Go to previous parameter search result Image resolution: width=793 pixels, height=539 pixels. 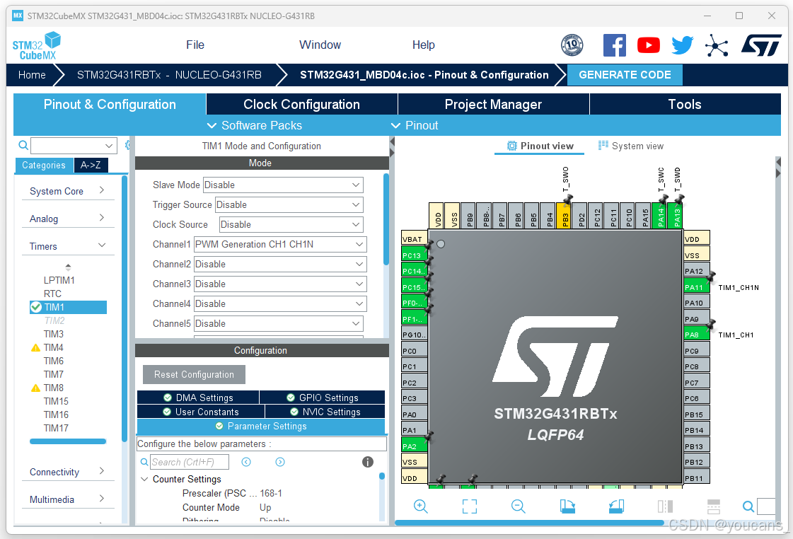(x=246, y=462)
